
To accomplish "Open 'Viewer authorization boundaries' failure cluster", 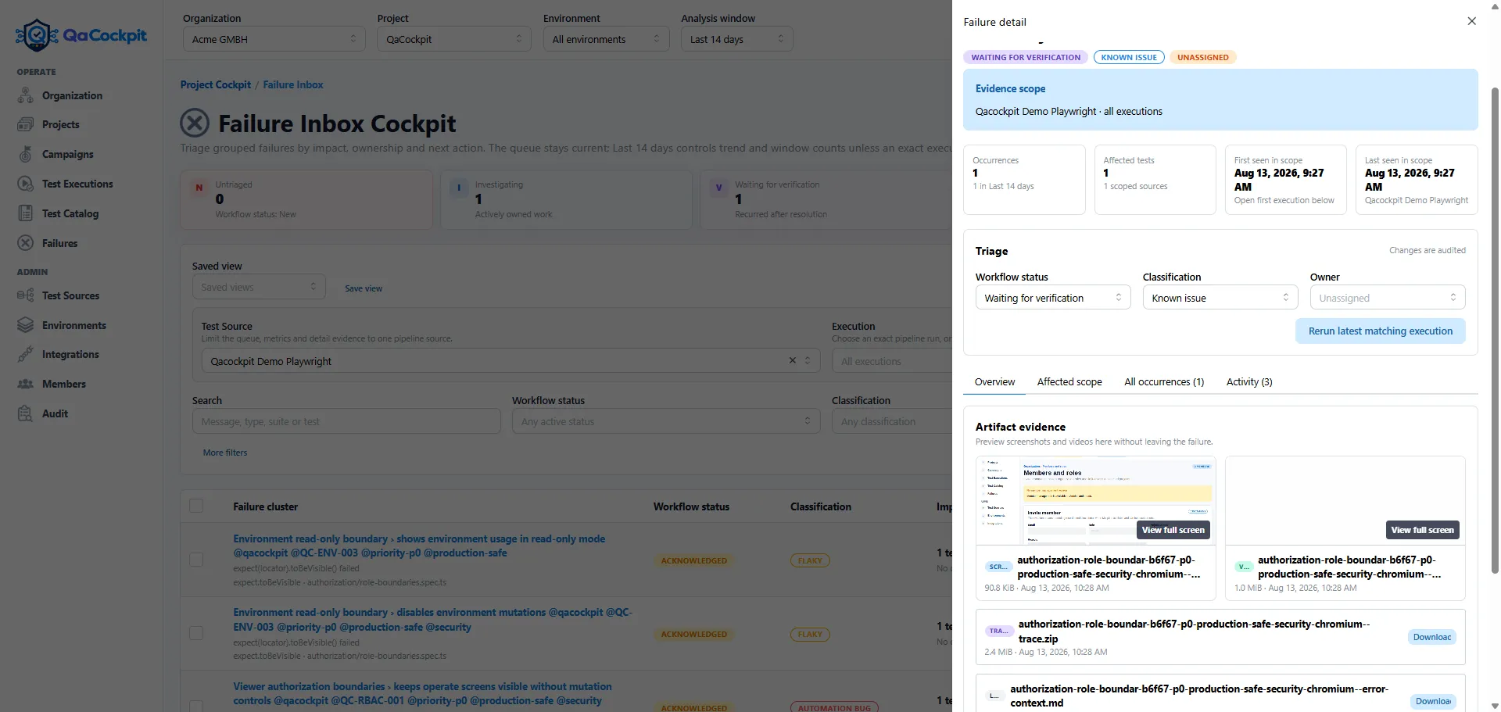I will click(422, 693).
